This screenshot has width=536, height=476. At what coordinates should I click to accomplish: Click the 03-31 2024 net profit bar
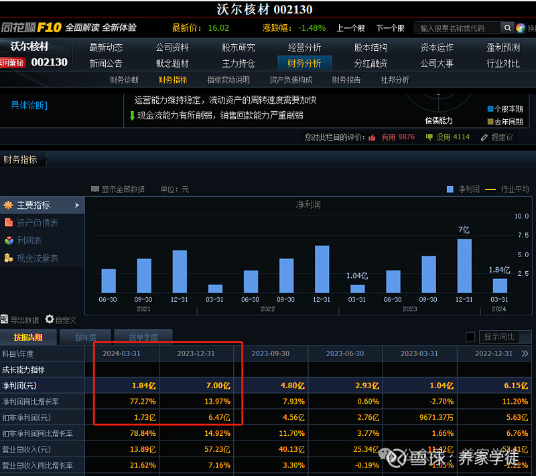tap(500, 286)
